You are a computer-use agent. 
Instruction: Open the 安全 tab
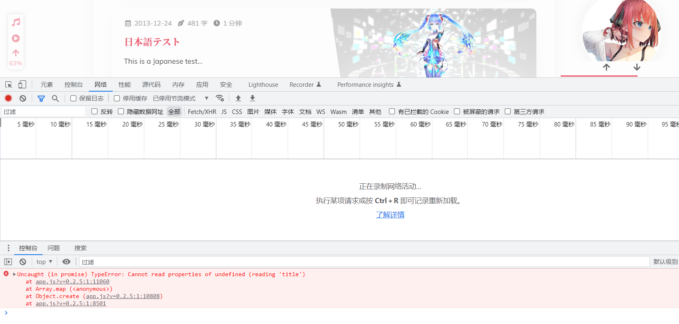(x=226, y=84)
